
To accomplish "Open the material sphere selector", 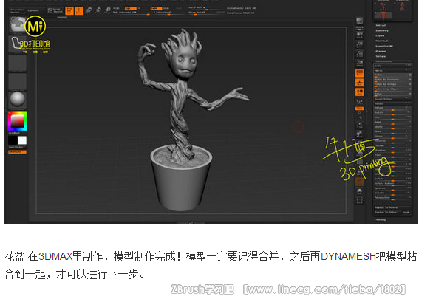I will (18, 100).
